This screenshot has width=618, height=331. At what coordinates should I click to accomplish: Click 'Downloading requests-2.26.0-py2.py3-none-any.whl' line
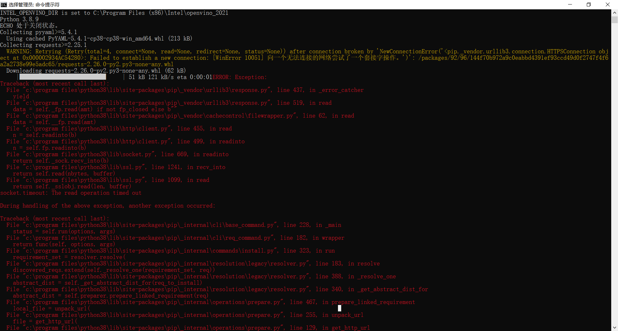point(96,71)
